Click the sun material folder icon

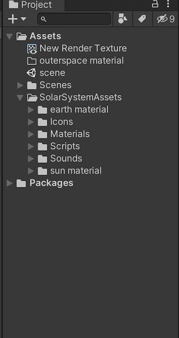point(43,171)
